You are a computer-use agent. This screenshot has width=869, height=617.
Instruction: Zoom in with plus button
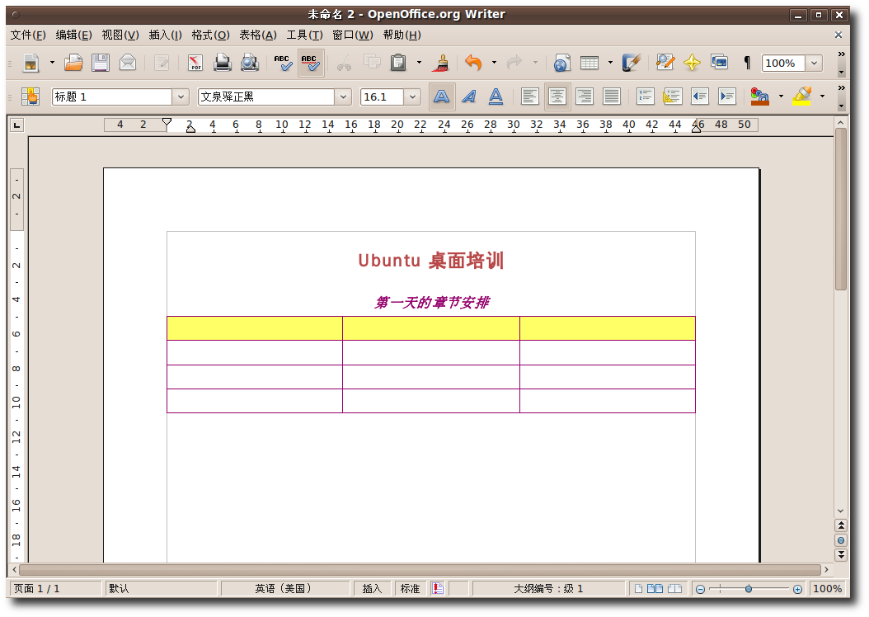pyautogui.click(x=797, y=589)
